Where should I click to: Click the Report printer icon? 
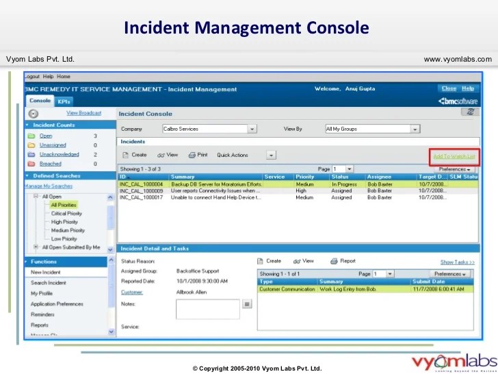click(x=334, y=261)
